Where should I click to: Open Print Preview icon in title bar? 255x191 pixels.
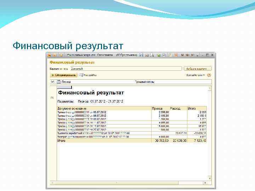152,55
